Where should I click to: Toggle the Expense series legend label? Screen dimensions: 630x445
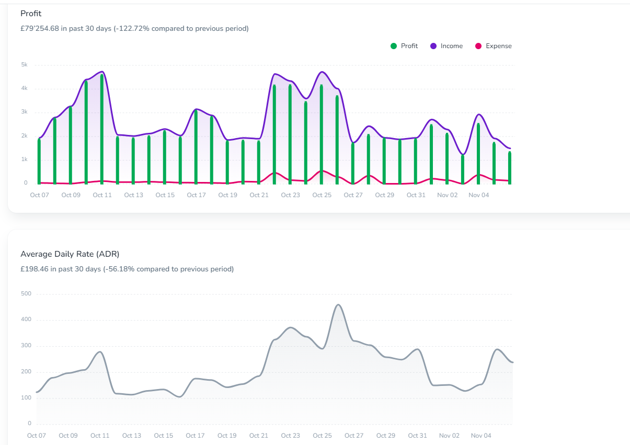[x=498, y=46]
